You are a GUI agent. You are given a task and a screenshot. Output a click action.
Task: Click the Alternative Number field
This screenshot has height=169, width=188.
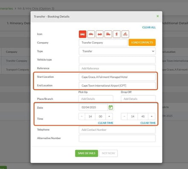(x=117, y=138)
